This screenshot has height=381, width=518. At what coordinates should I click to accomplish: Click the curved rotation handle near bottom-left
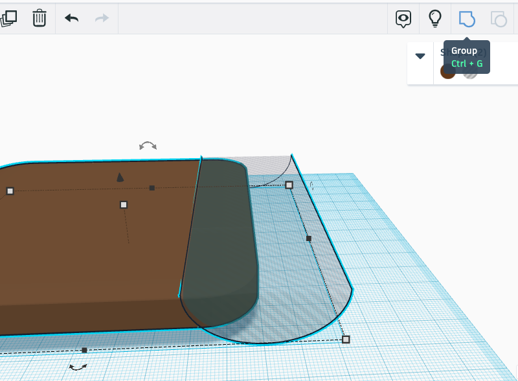[x=78, y=367]
